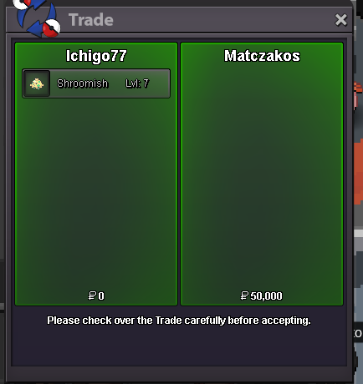Click the Pokédollar symbol beside the 0
Viewport: 363px width, 384px height.
92,296
